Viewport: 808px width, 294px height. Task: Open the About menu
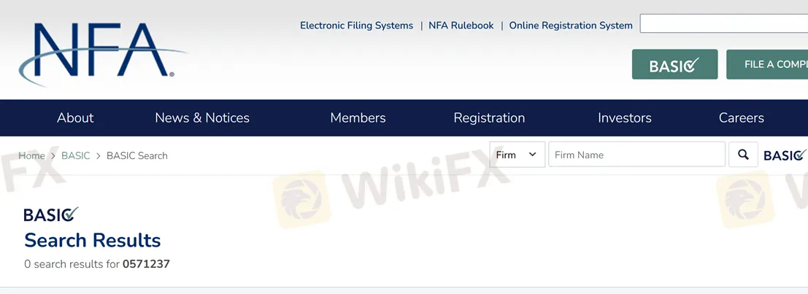(75, 118)
